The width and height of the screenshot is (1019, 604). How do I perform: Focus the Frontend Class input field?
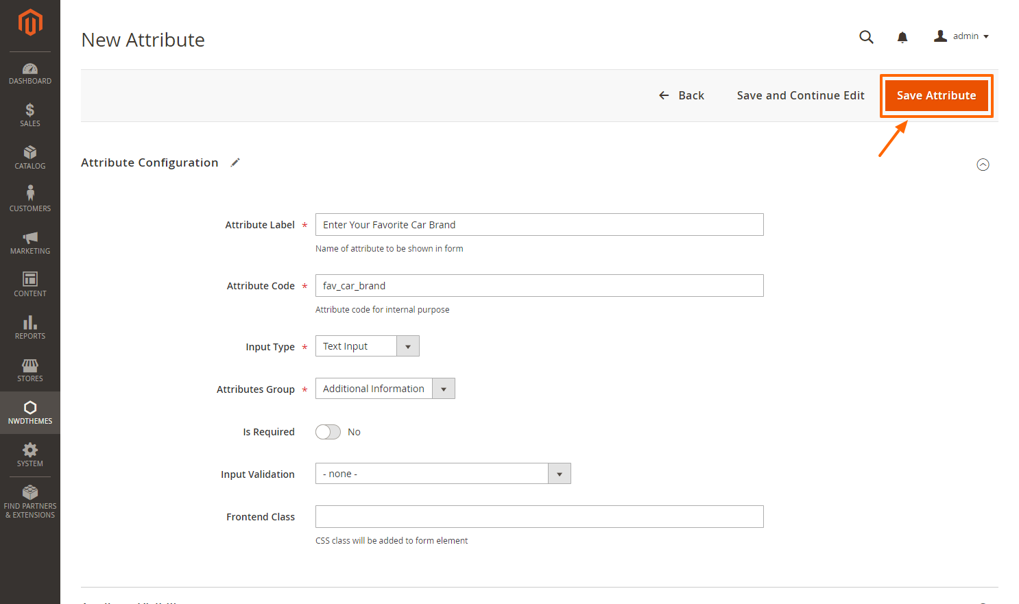(539, 516)
